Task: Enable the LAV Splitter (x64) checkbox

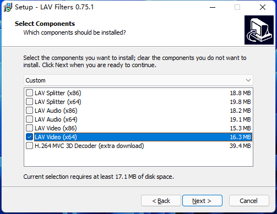Action: [29, 102]
